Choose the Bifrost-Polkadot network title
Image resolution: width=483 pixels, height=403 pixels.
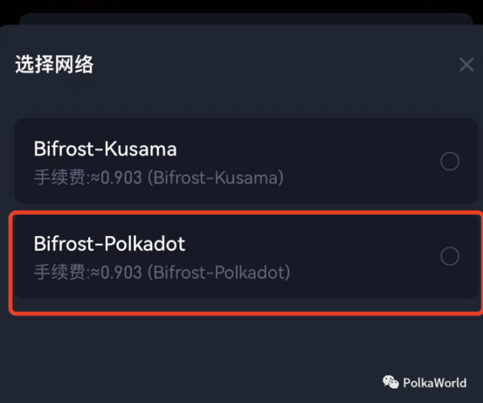click(x=110, y=244)
